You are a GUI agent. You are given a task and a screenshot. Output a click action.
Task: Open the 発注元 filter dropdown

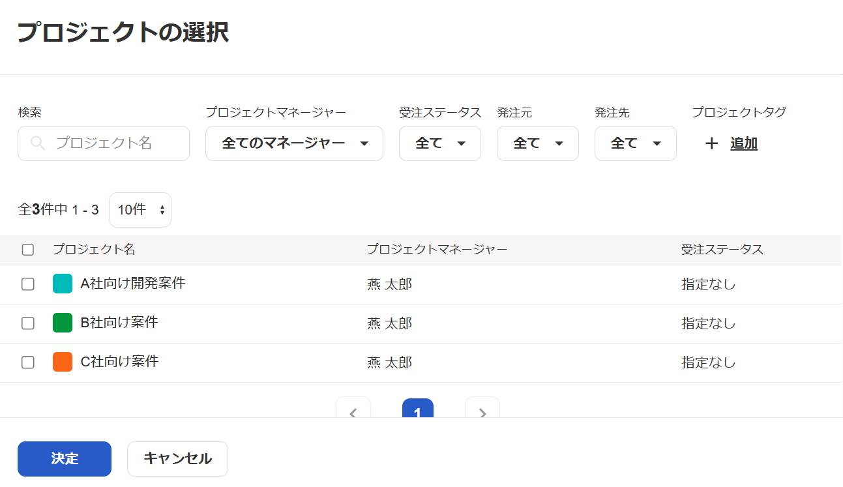[538, 143]
